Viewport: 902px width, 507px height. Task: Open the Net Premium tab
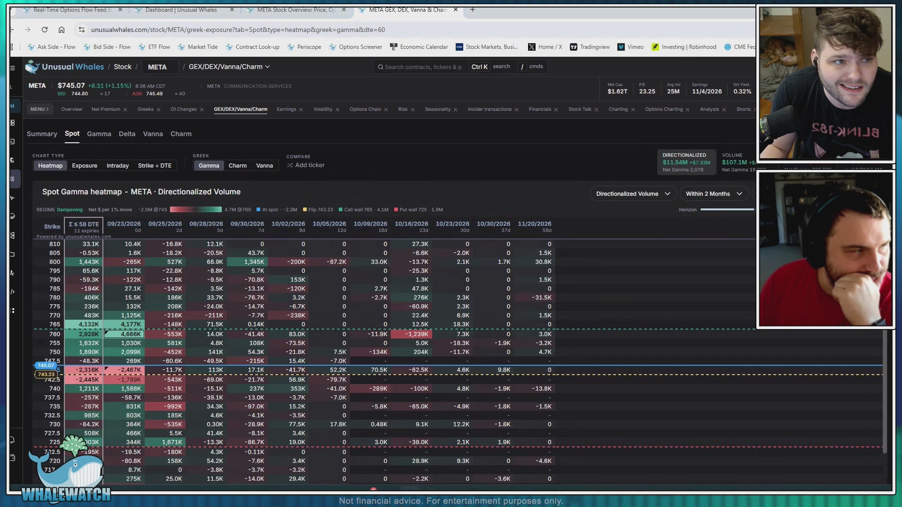(106, 109)
